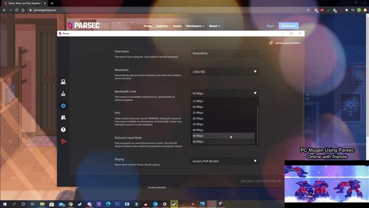The height and width of the screenshot is (208, 369).
Task: Choose 40 Mbps from bandwidth list
Action: click(223, 130)
